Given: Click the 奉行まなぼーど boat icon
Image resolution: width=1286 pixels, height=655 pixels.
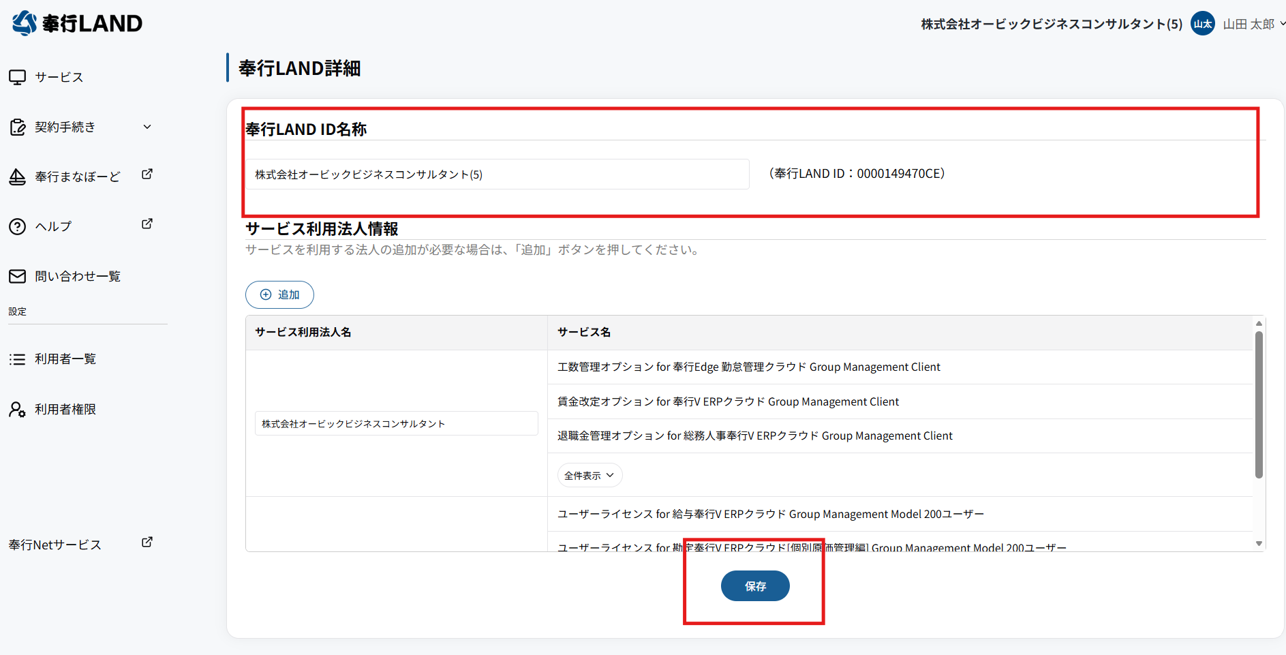Looking at the screenshot, I should (x=18, y=177).
